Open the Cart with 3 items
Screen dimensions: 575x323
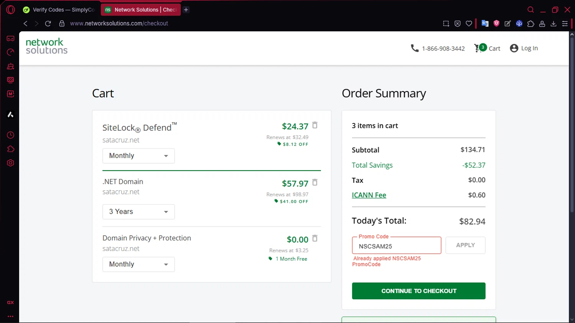[x=487, y=48]
